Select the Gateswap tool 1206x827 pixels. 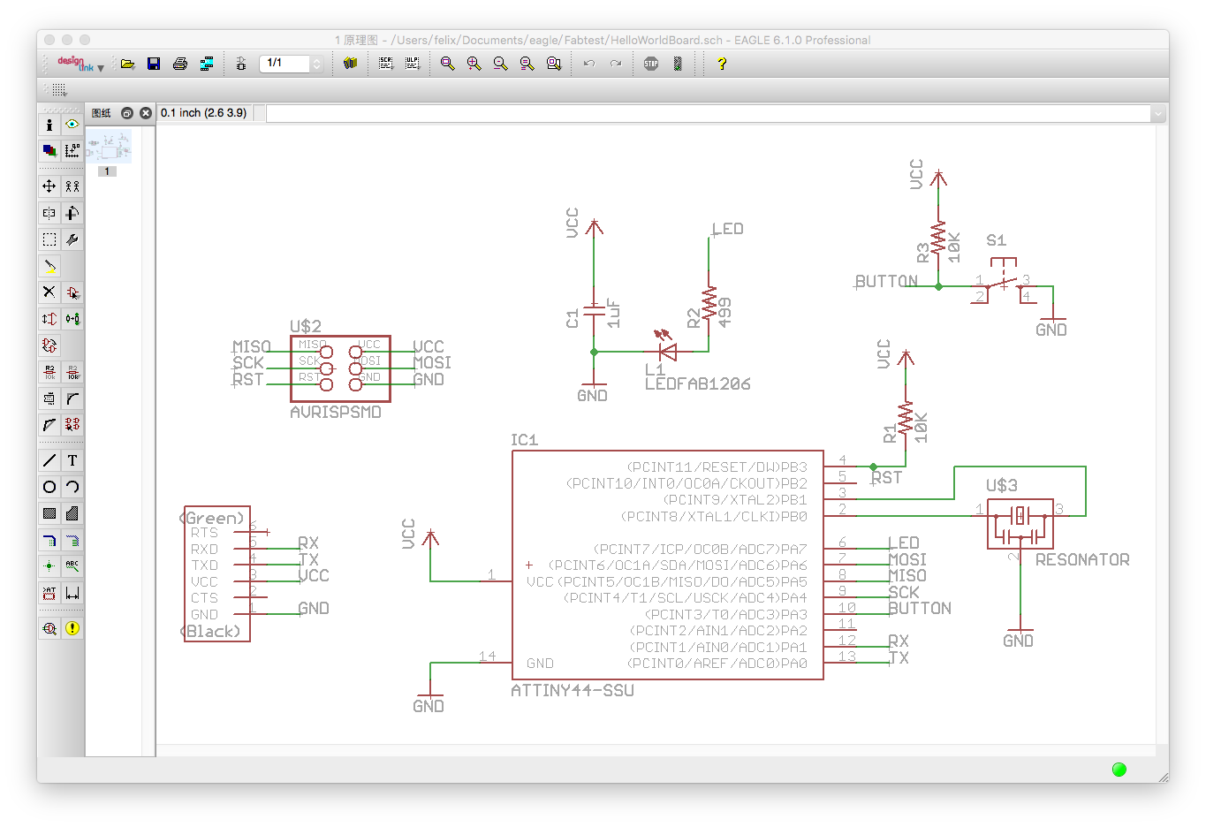[49, 345]
